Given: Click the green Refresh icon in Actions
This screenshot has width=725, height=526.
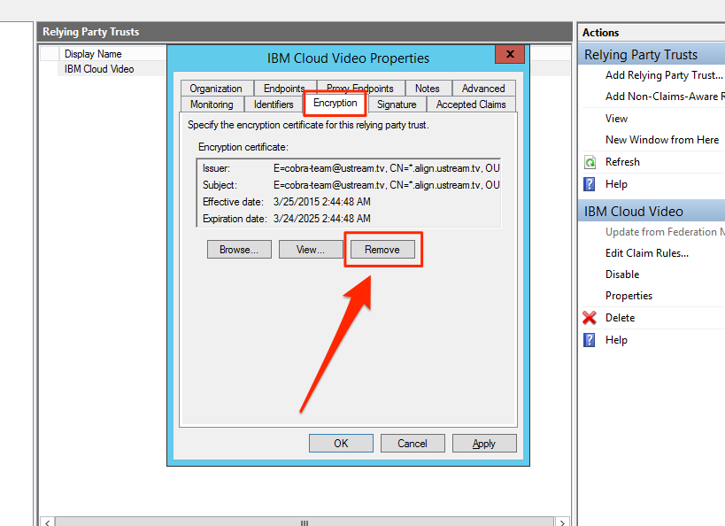Looking at the screenshot, I should pyautogui.click(x=590, y=162).
